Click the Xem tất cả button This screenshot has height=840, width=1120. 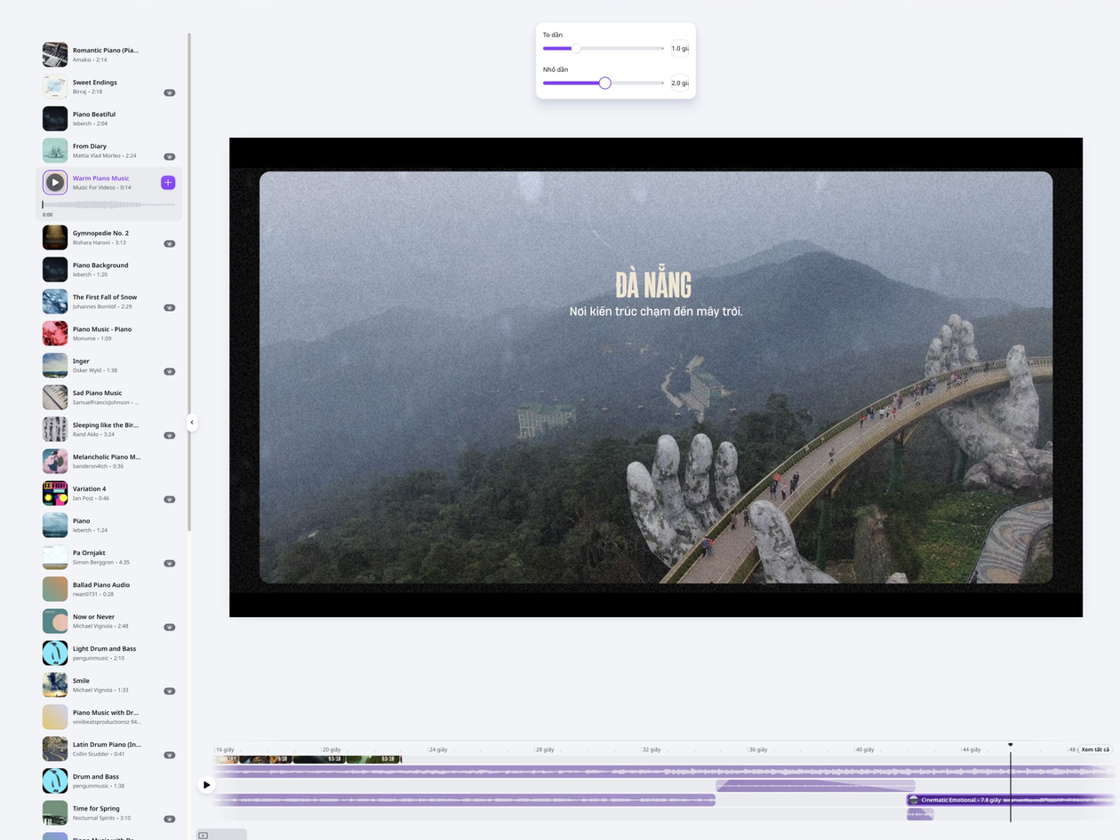pyautogui.click(x=1095, y=749)
